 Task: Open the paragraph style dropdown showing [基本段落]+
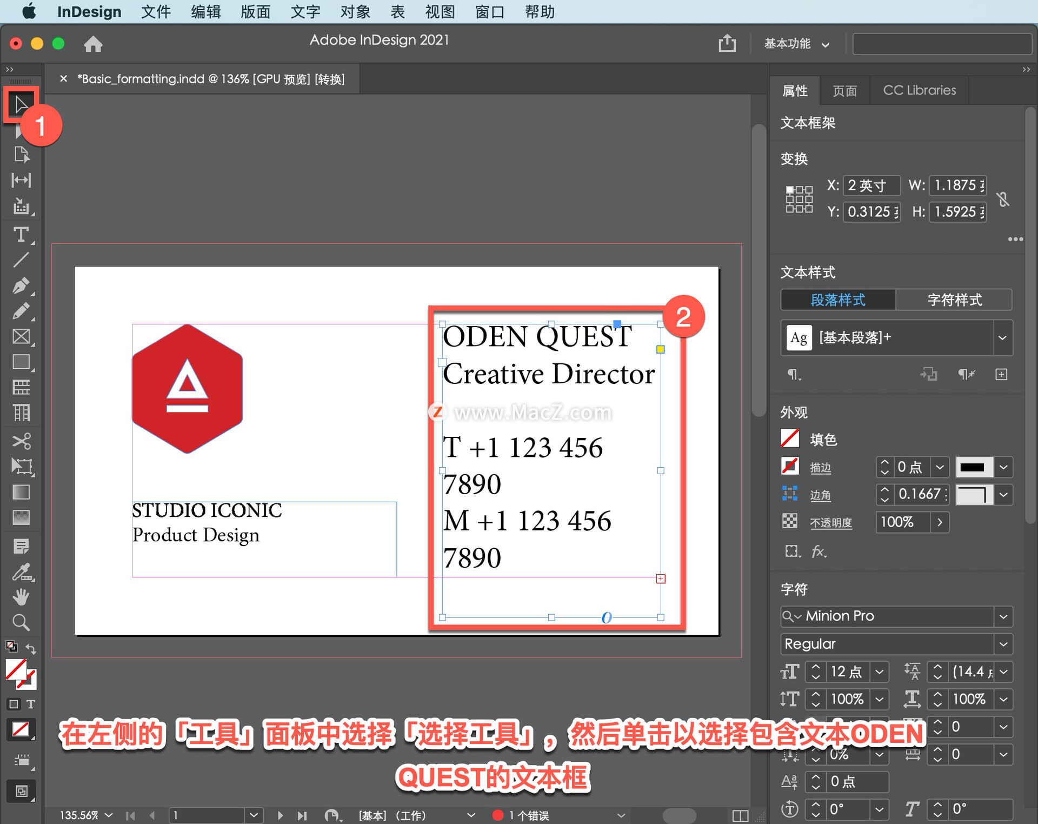[x=1003, y=338]
